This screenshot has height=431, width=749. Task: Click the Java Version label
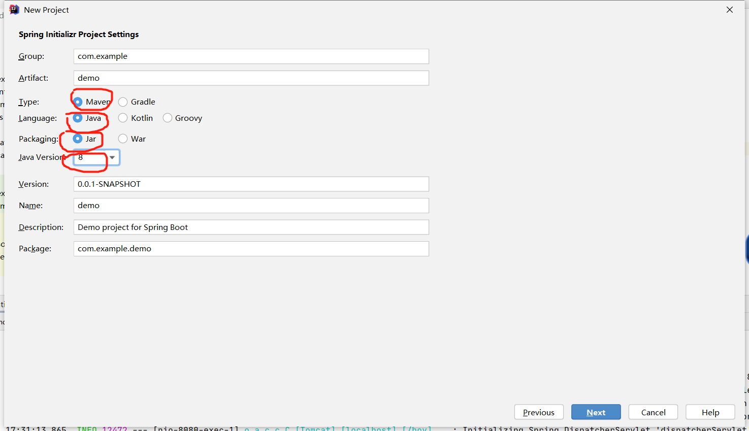(42, 157)
